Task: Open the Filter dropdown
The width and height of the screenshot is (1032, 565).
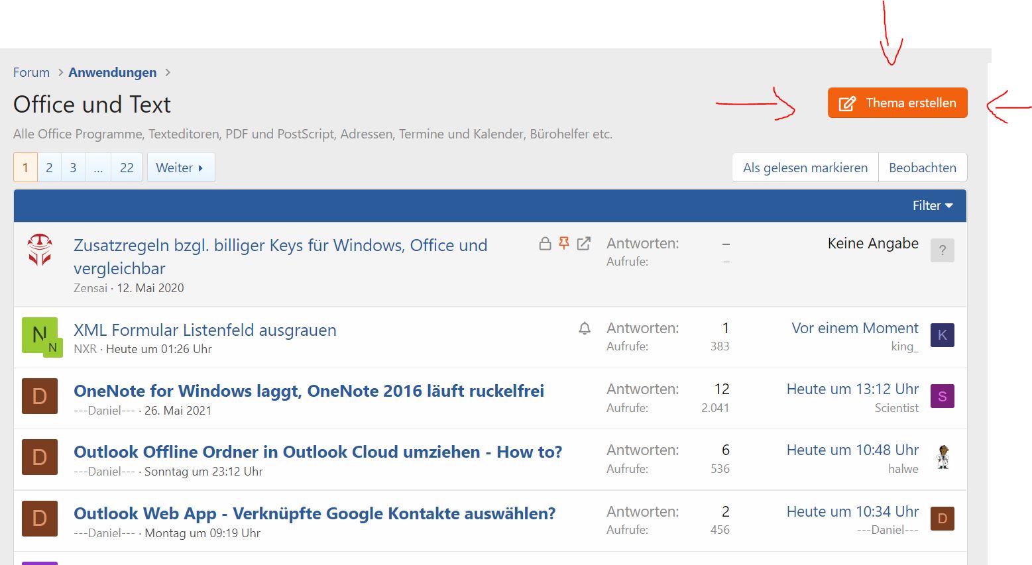Action: [x=932, y=206]
